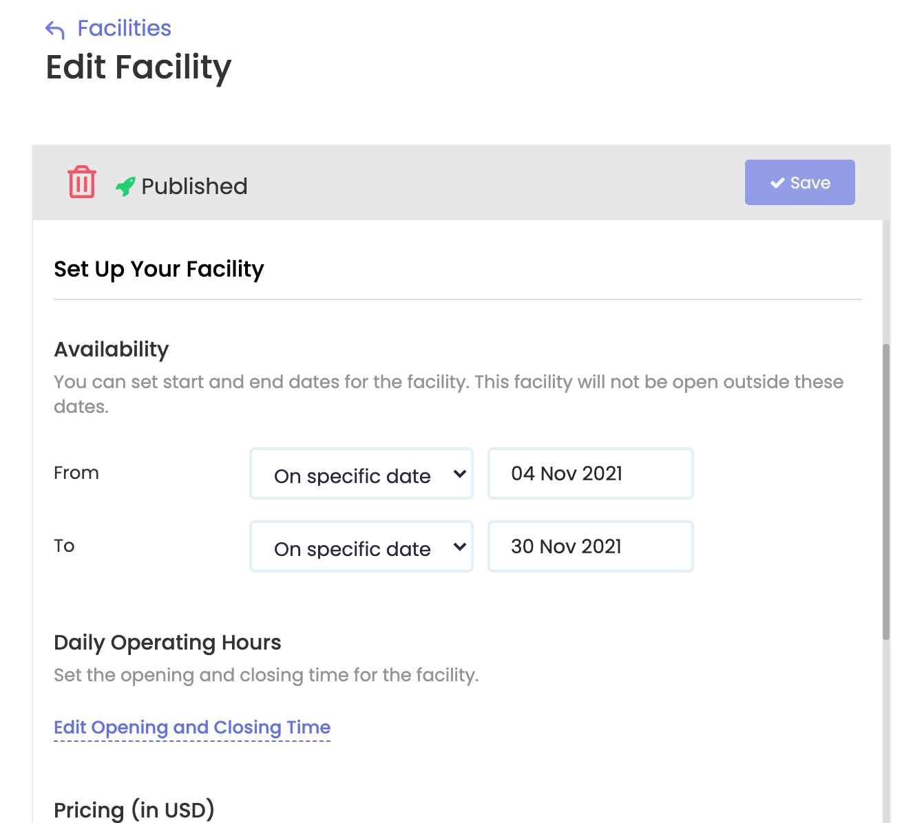Click the red trash delete icon
The height and width of the screenshot is (823, 924).
click(x=82, y=182)
